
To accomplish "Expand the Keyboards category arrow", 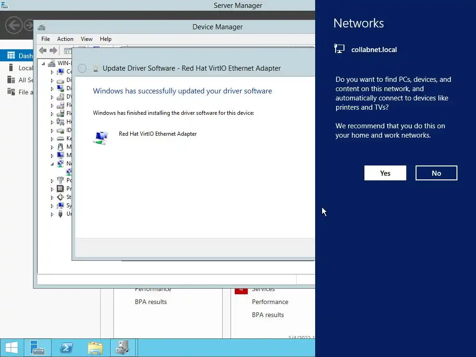I will (x=52, y=139).
